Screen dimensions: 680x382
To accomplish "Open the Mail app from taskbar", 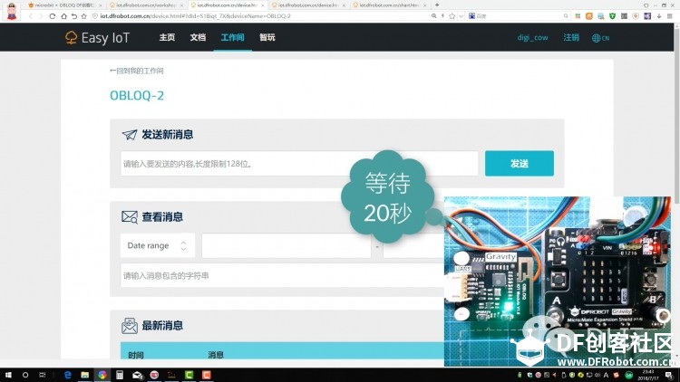I will (x=138, y=375).
